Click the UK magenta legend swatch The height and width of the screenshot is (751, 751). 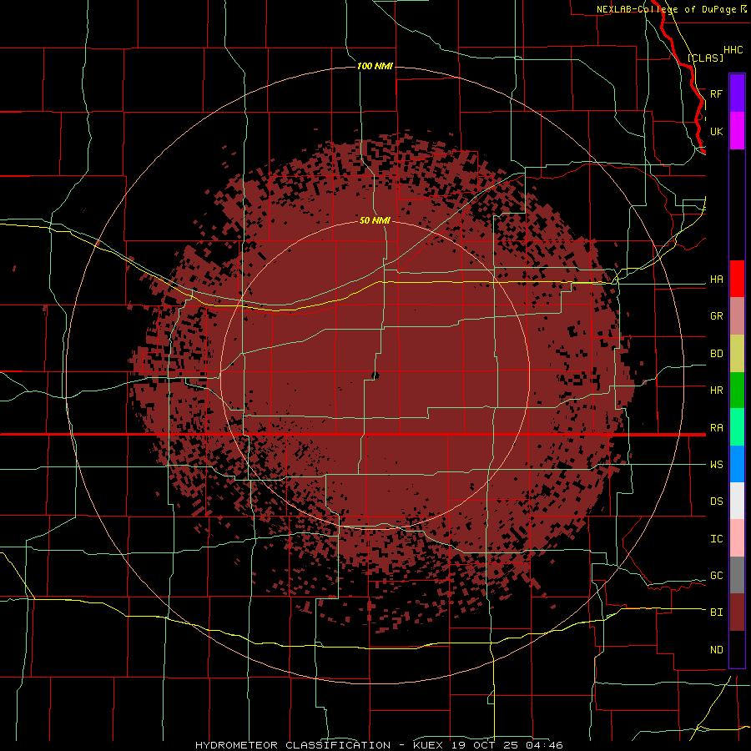coord(737,131)
